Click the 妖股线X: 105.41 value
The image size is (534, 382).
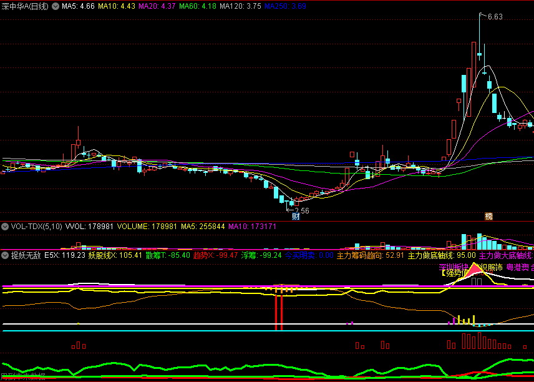(115, 255)
